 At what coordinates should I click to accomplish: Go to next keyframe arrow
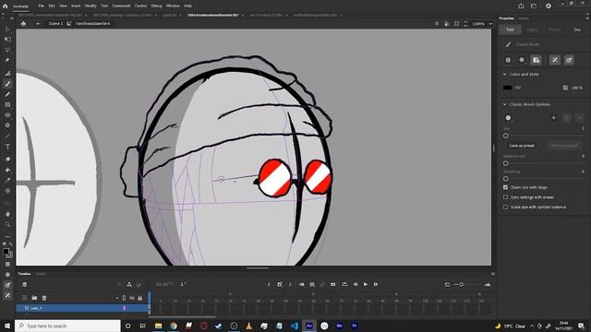pyautogui.click(x=290, y=285)
